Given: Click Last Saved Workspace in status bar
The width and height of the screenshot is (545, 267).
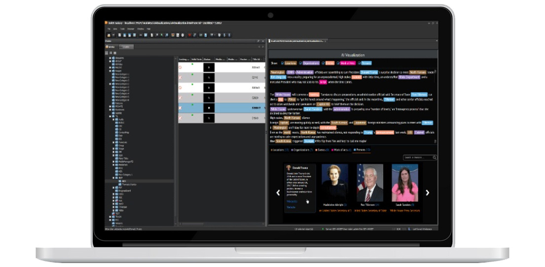Looking at the screenshot, I should point(422,229).
